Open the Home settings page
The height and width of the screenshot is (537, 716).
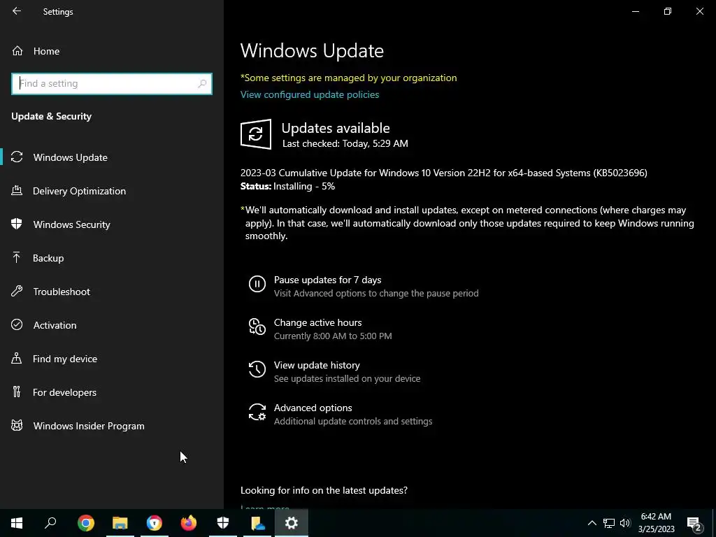click(x=46, y=51)
